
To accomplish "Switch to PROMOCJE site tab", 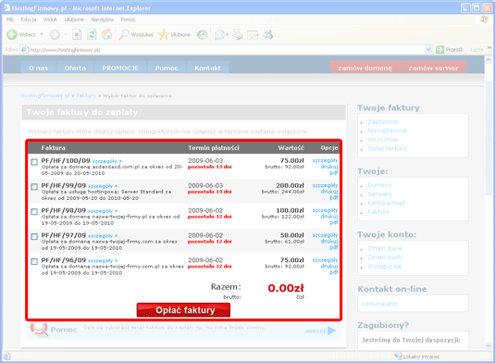I will pos(120,68).
